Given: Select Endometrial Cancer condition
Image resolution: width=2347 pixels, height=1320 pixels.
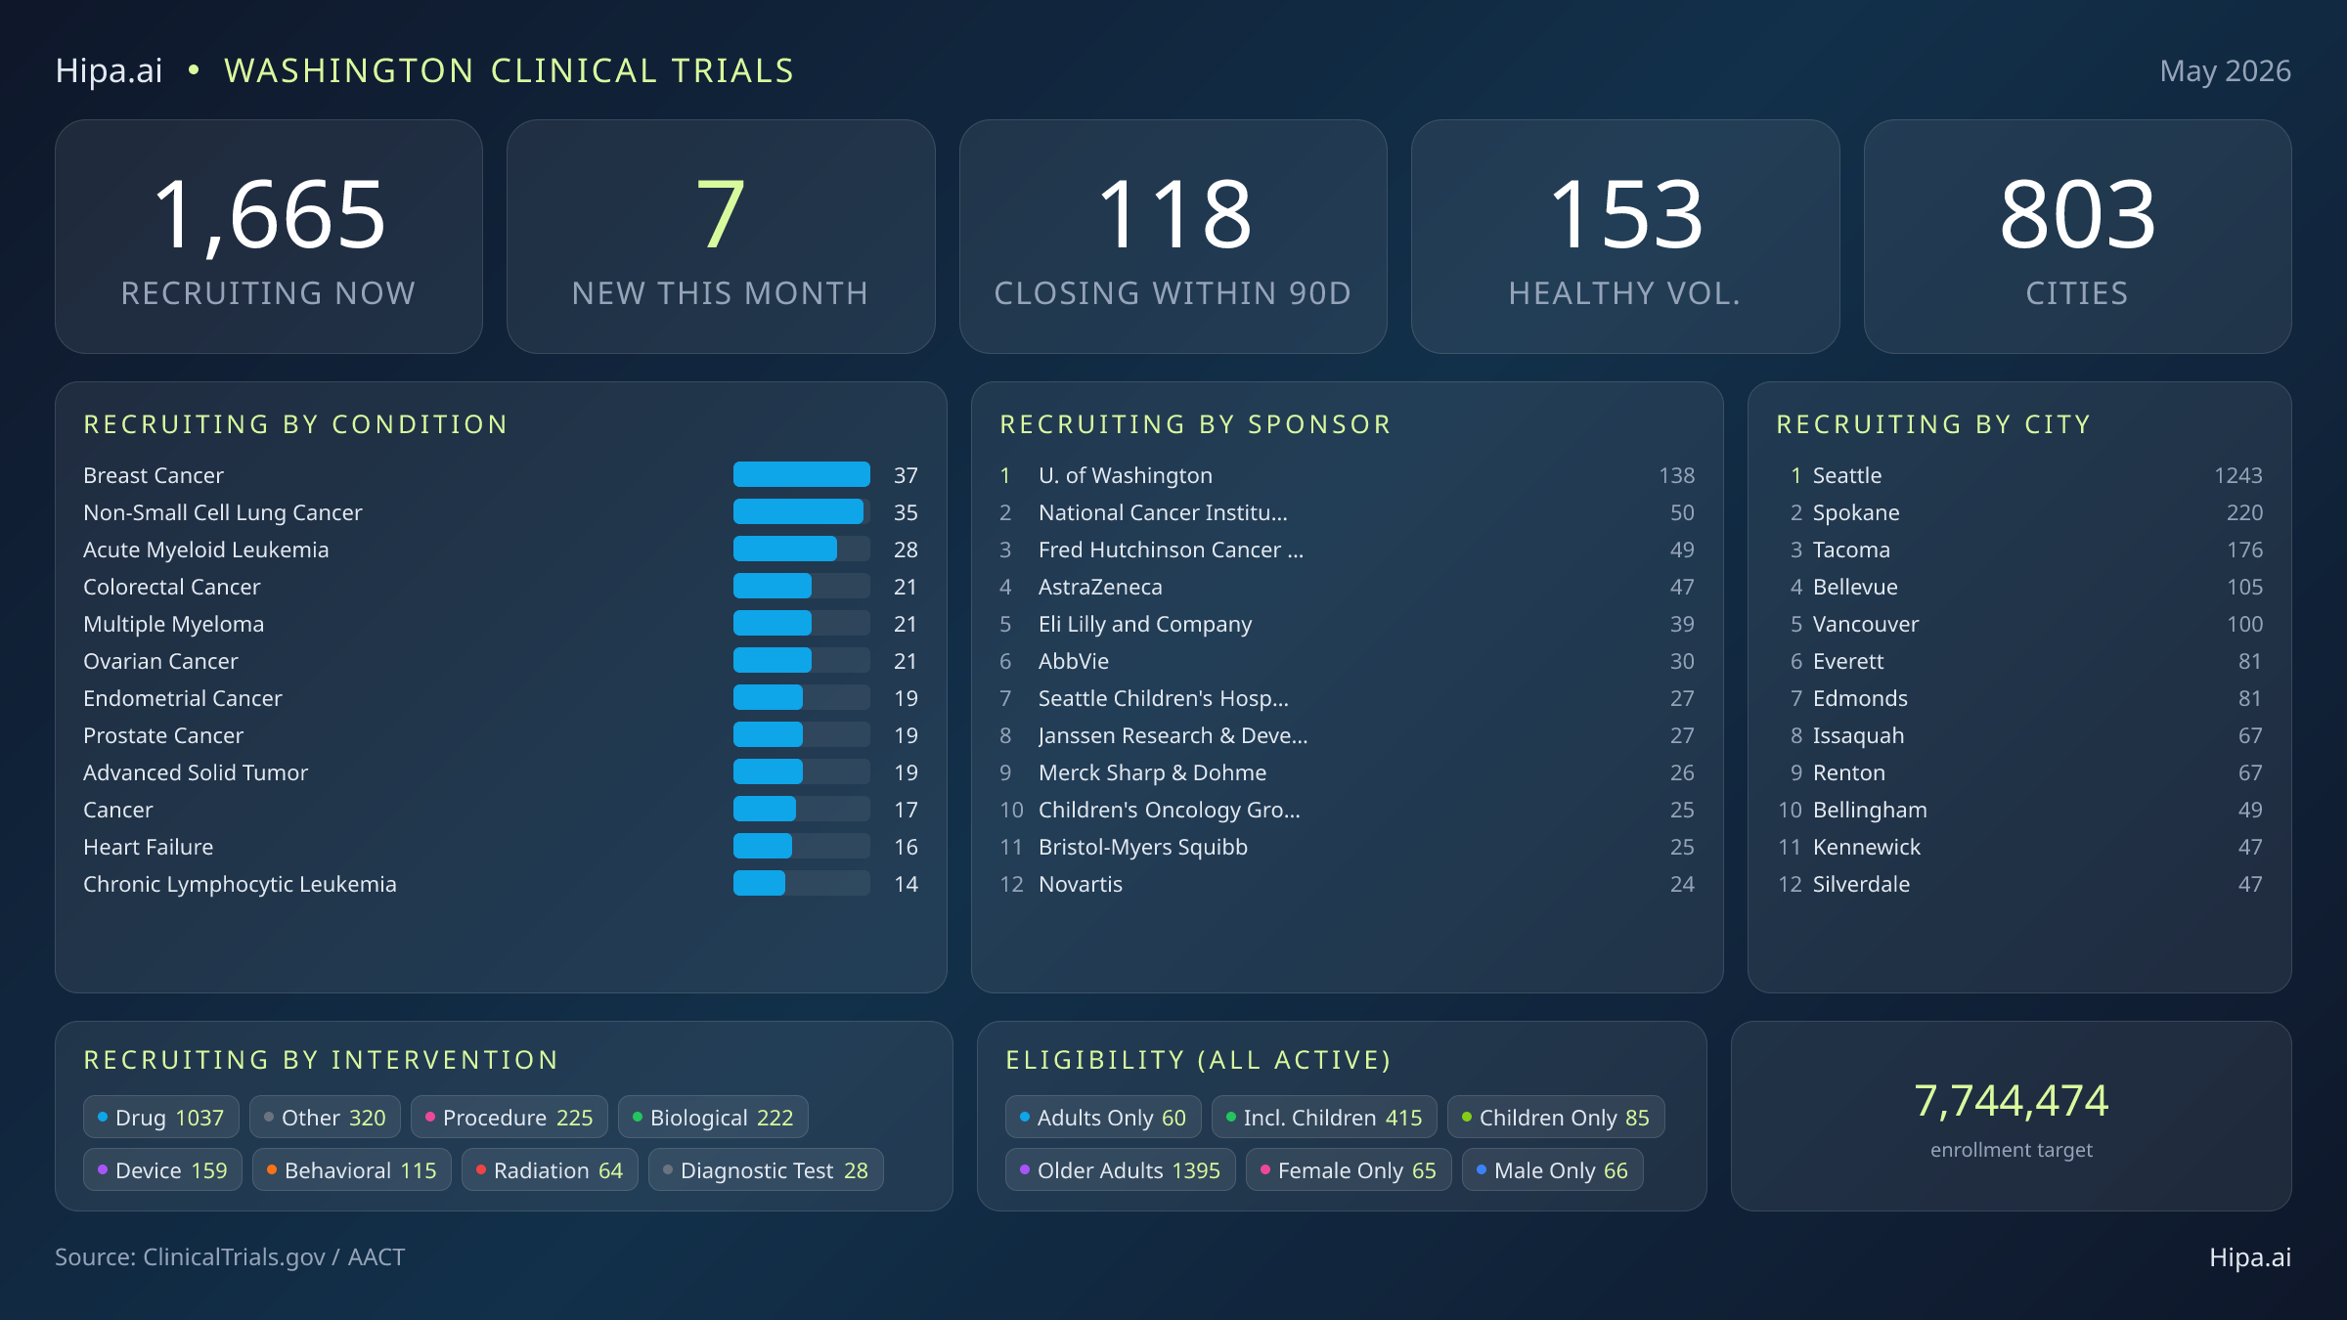Looking at the screenshot, I should click(x=183, y=697).
